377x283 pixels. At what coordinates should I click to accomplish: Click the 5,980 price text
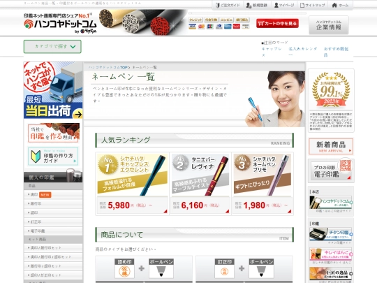click(119, 205)
